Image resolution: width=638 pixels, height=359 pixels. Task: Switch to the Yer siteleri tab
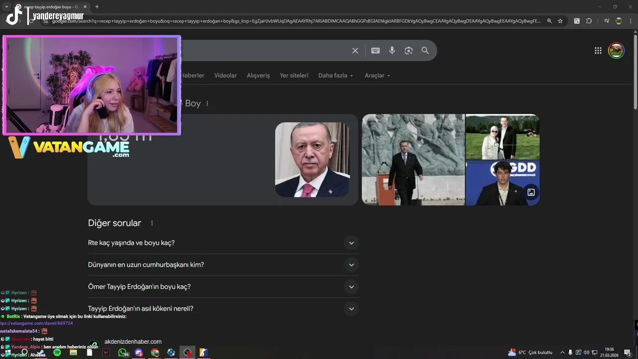(x=294, y=75)
